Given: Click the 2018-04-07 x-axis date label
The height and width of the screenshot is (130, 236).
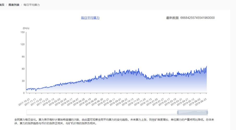Looking at the screenshot, I should pyautogui.click(x=73, y=102).
